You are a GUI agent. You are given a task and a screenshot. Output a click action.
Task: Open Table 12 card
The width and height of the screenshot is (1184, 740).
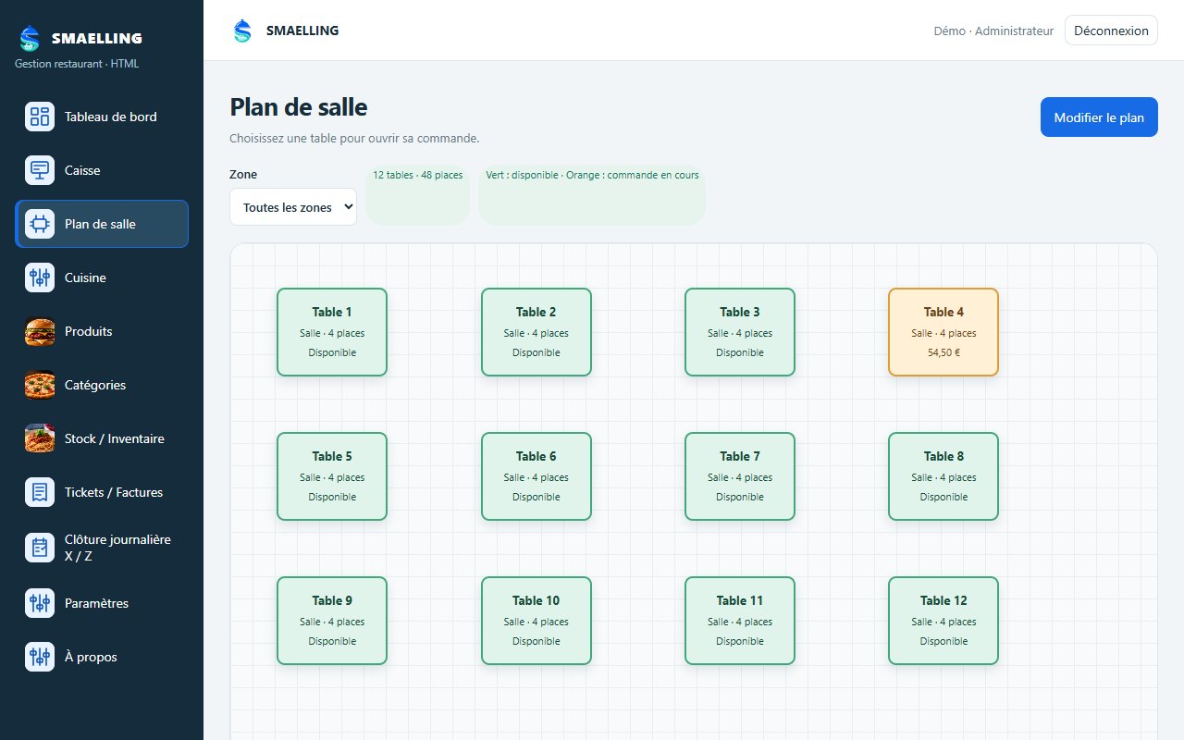click(943, 621)
